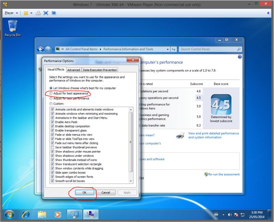274x222 pixels.
Task: Enable 'Save taskbar thumbnail previews'
Action: [52, 147]
